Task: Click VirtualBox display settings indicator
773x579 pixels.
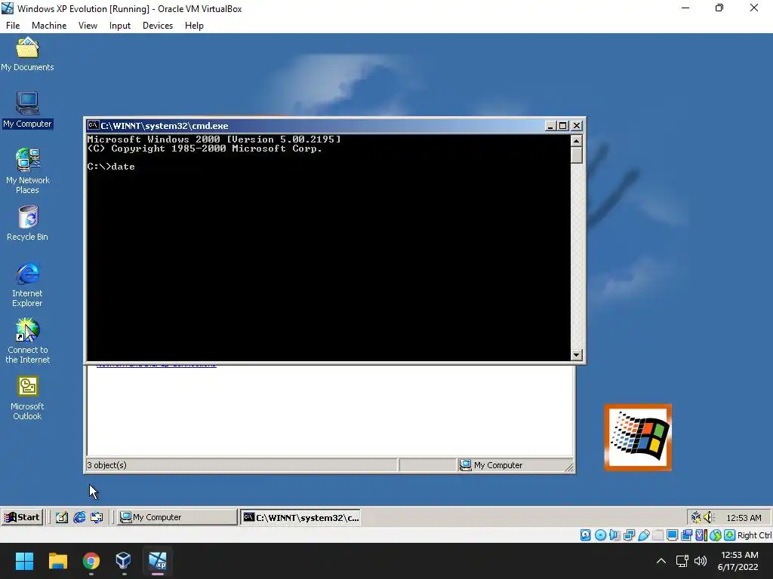Action: (672, 535)
